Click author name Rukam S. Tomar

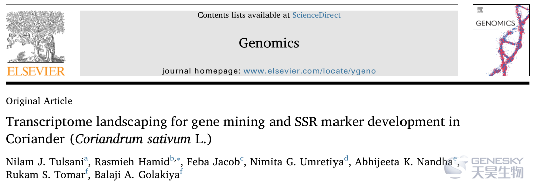pos(45,176)
